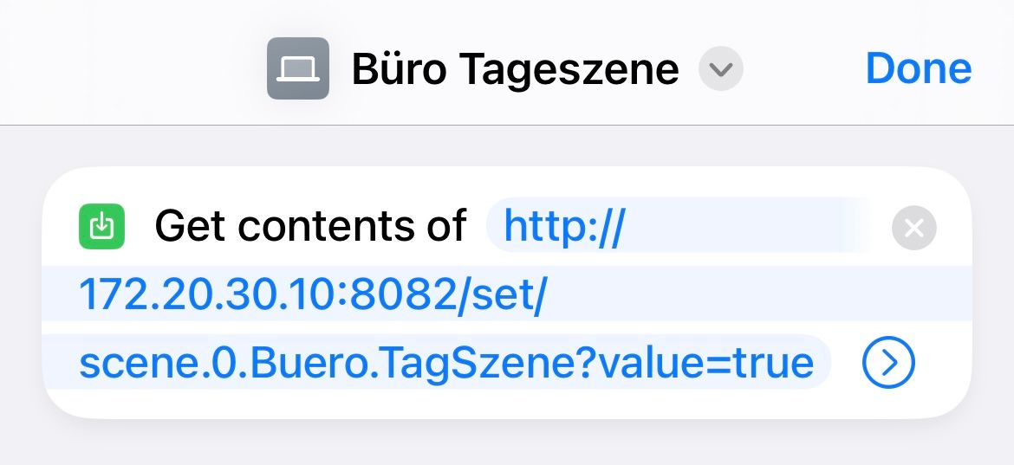
Task: Tap the blue Done link in header
Action: pos(919,68)
